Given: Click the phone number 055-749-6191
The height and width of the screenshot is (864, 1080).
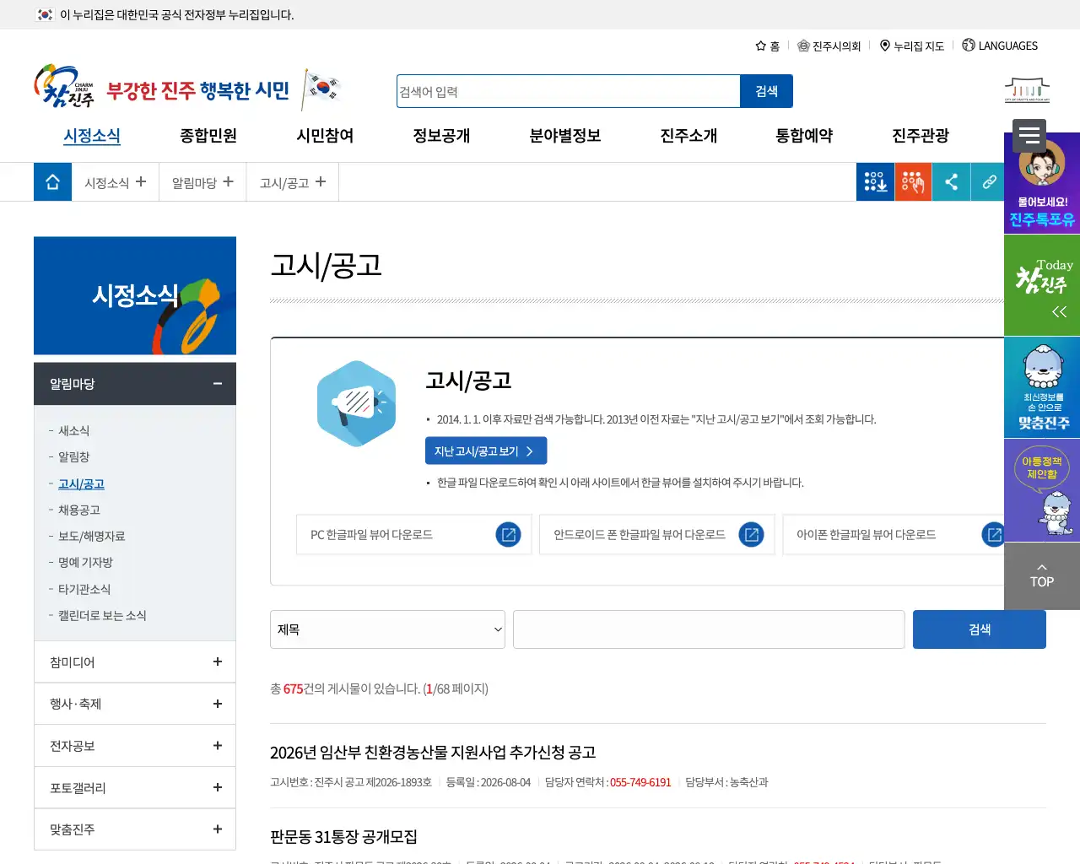Looking at the screenshot, I should [640, 782].
